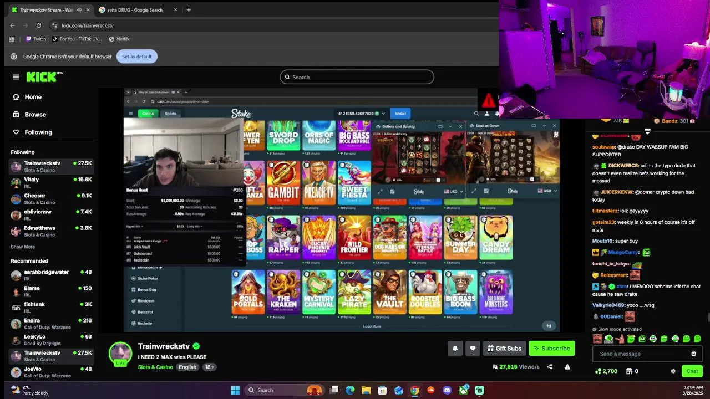The image size is (710, 399).
Task: Open the Netflix bookmark
Action: click(x=119, y=39)
